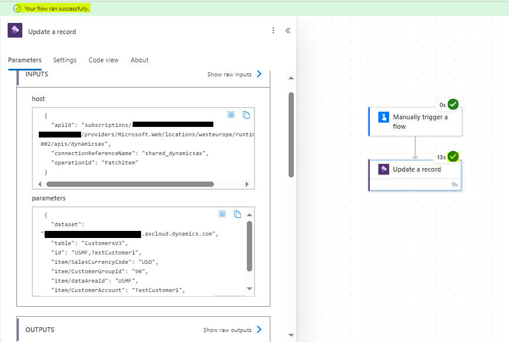Click green success check on Manually trigger a flow
The image size is (509, 342).
(x=453, y=105)
